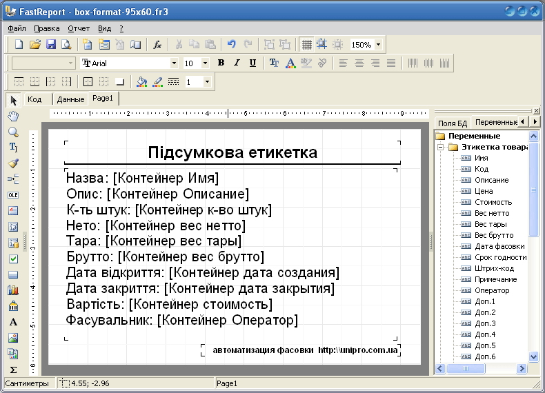Switch to the Код tab
545x393 pixels.
tap(34, 99)
